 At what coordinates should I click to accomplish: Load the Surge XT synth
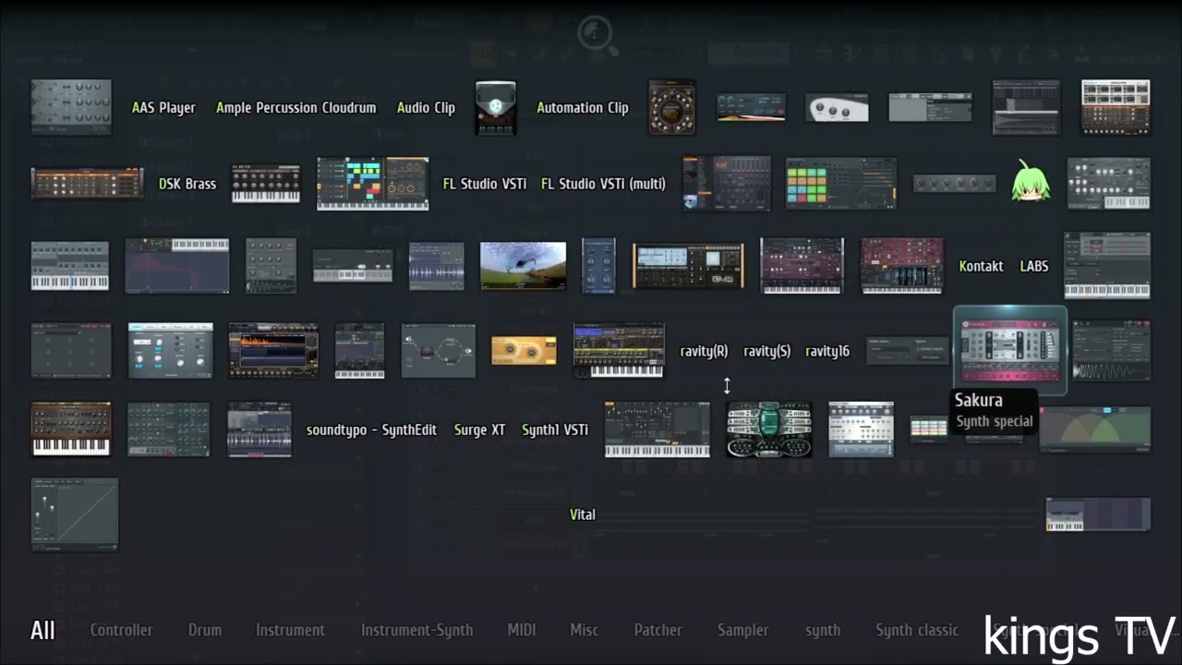[479, 430]
